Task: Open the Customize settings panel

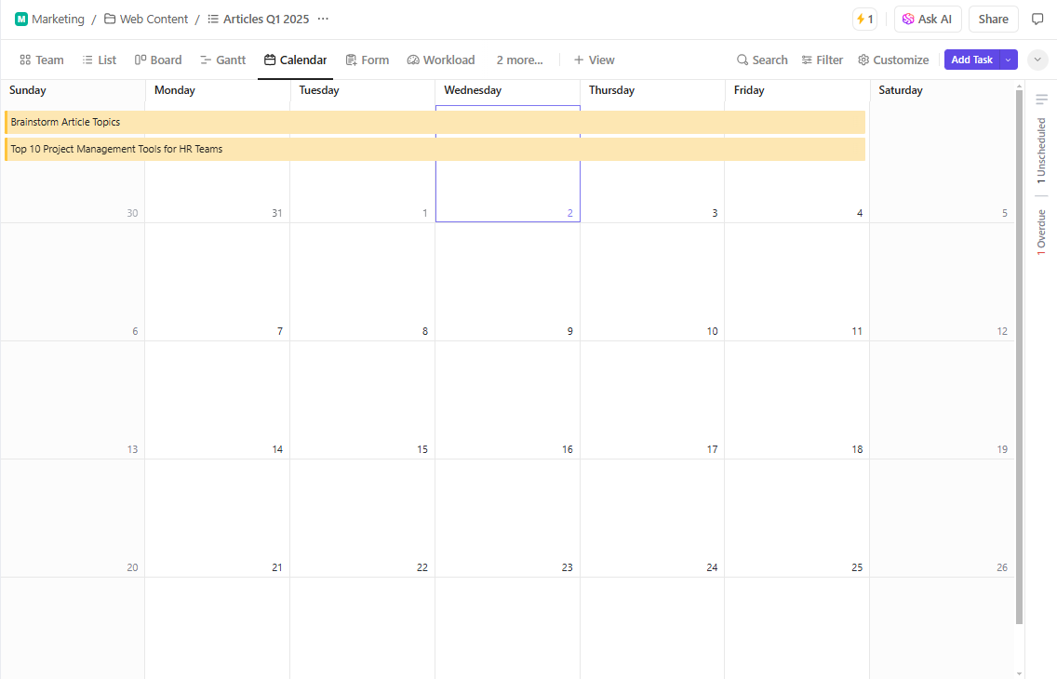Action: (x=893, y=60)
